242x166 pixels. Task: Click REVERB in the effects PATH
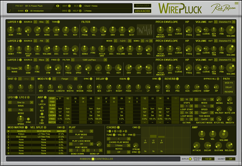tap(229, 92)
